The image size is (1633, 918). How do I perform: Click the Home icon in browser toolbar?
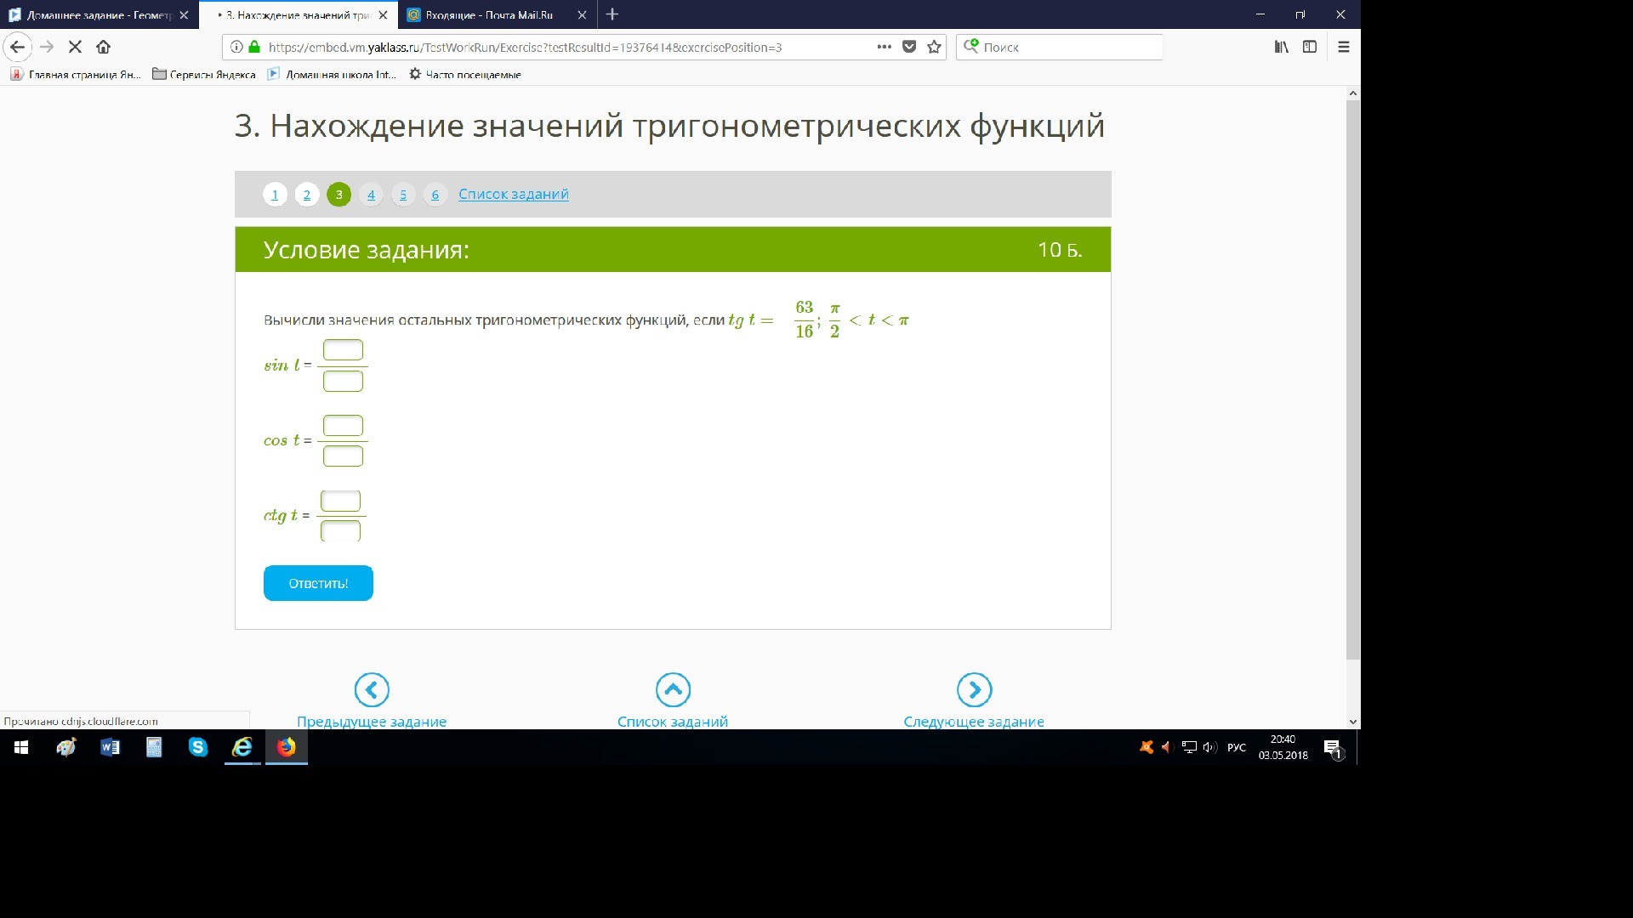[103, 47]
